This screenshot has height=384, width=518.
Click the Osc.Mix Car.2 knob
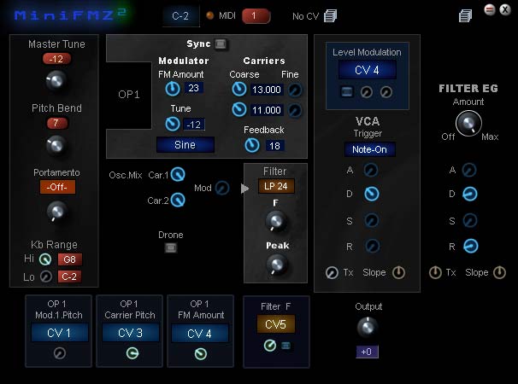point(178,200)
